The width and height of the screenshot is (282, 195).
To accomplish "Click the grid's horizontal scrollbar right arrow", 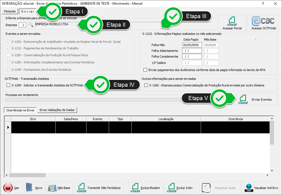I will [x=267, y=175].
